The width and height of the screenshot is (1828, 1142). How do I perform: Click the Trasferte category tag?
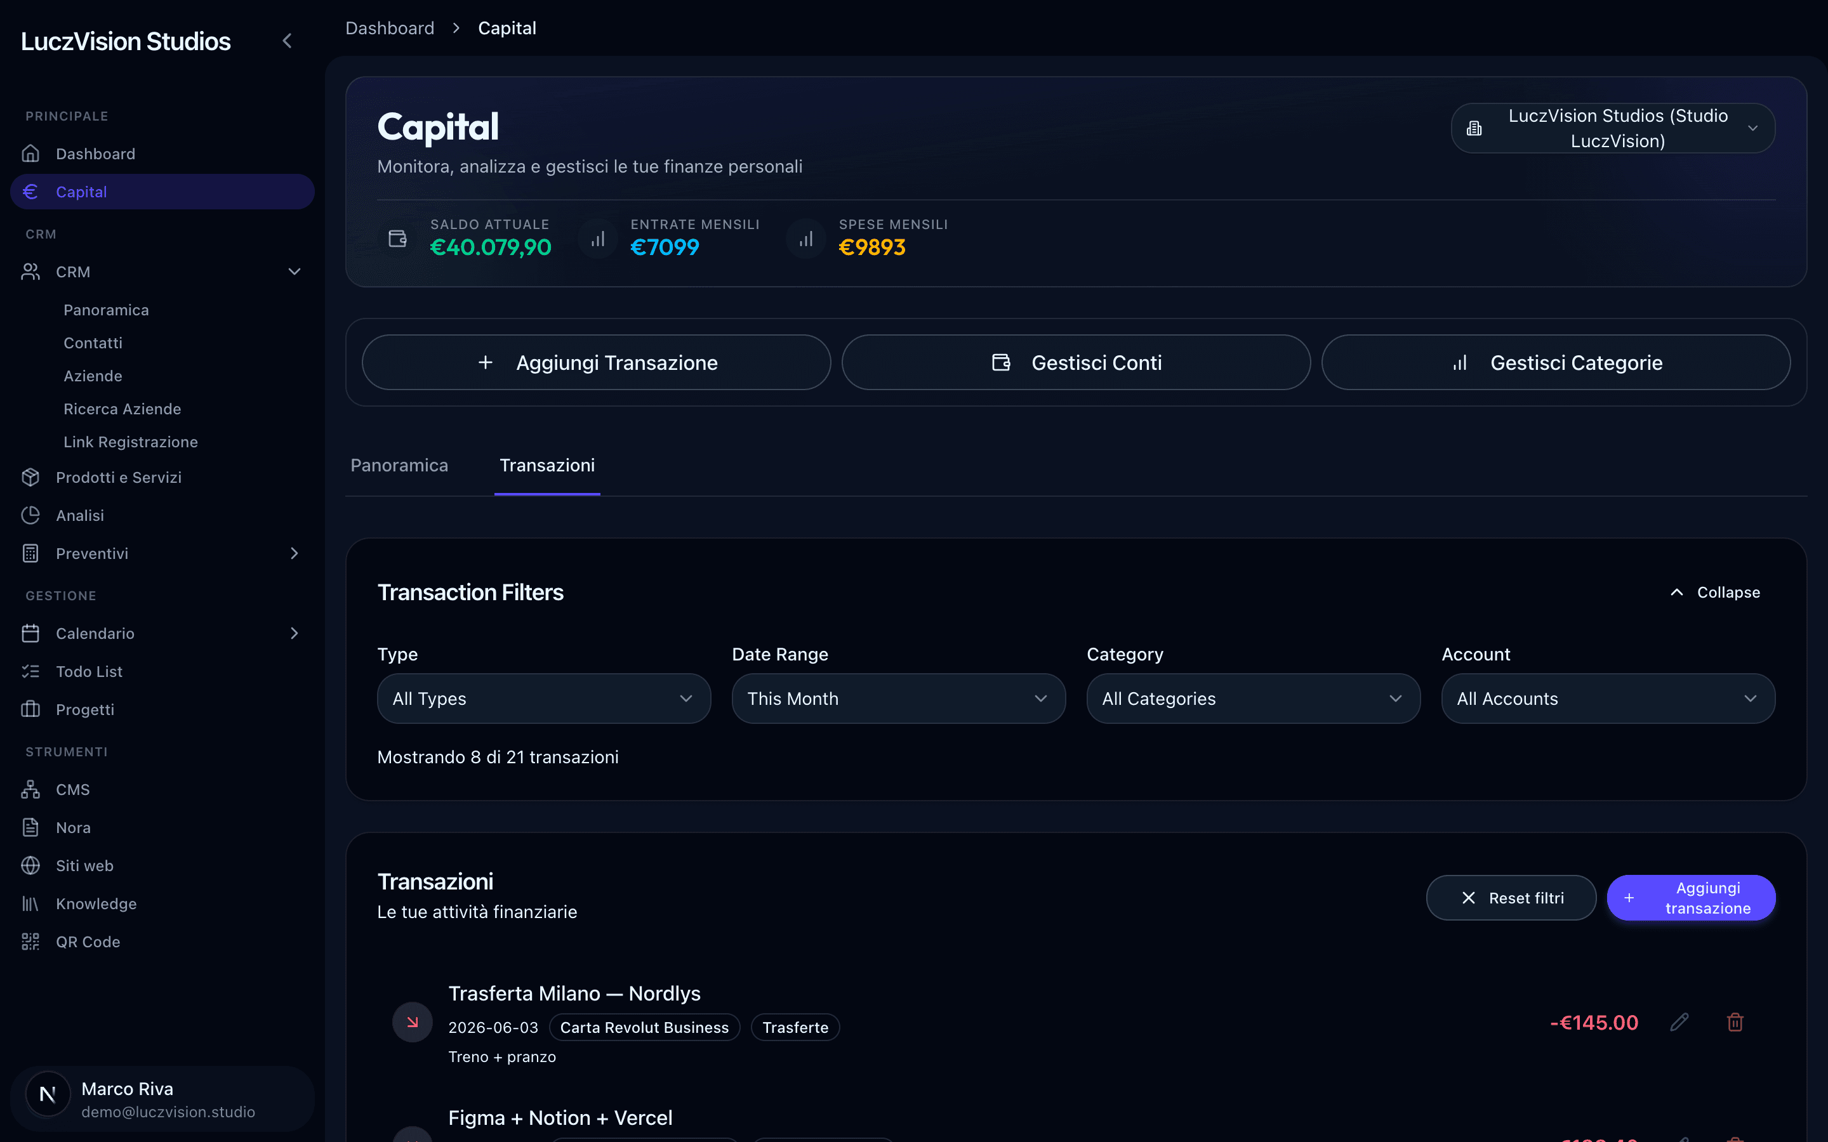pyautogui.click(x=795, y=1027)
